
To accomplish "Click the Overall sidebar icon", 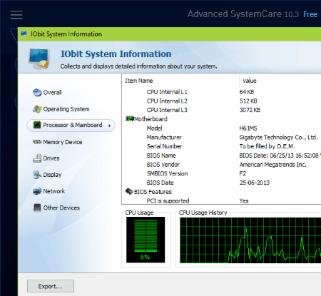I will [37, 92].
